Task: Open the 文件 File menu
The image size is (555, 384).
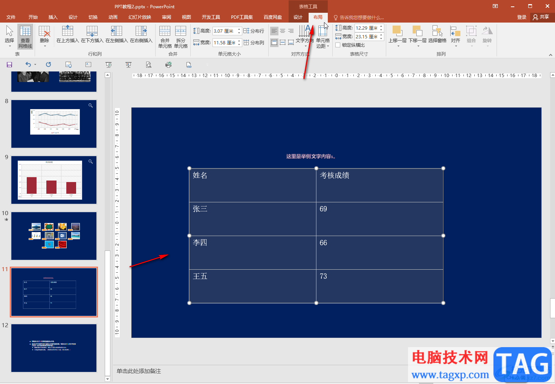Action: coord(11,17)
